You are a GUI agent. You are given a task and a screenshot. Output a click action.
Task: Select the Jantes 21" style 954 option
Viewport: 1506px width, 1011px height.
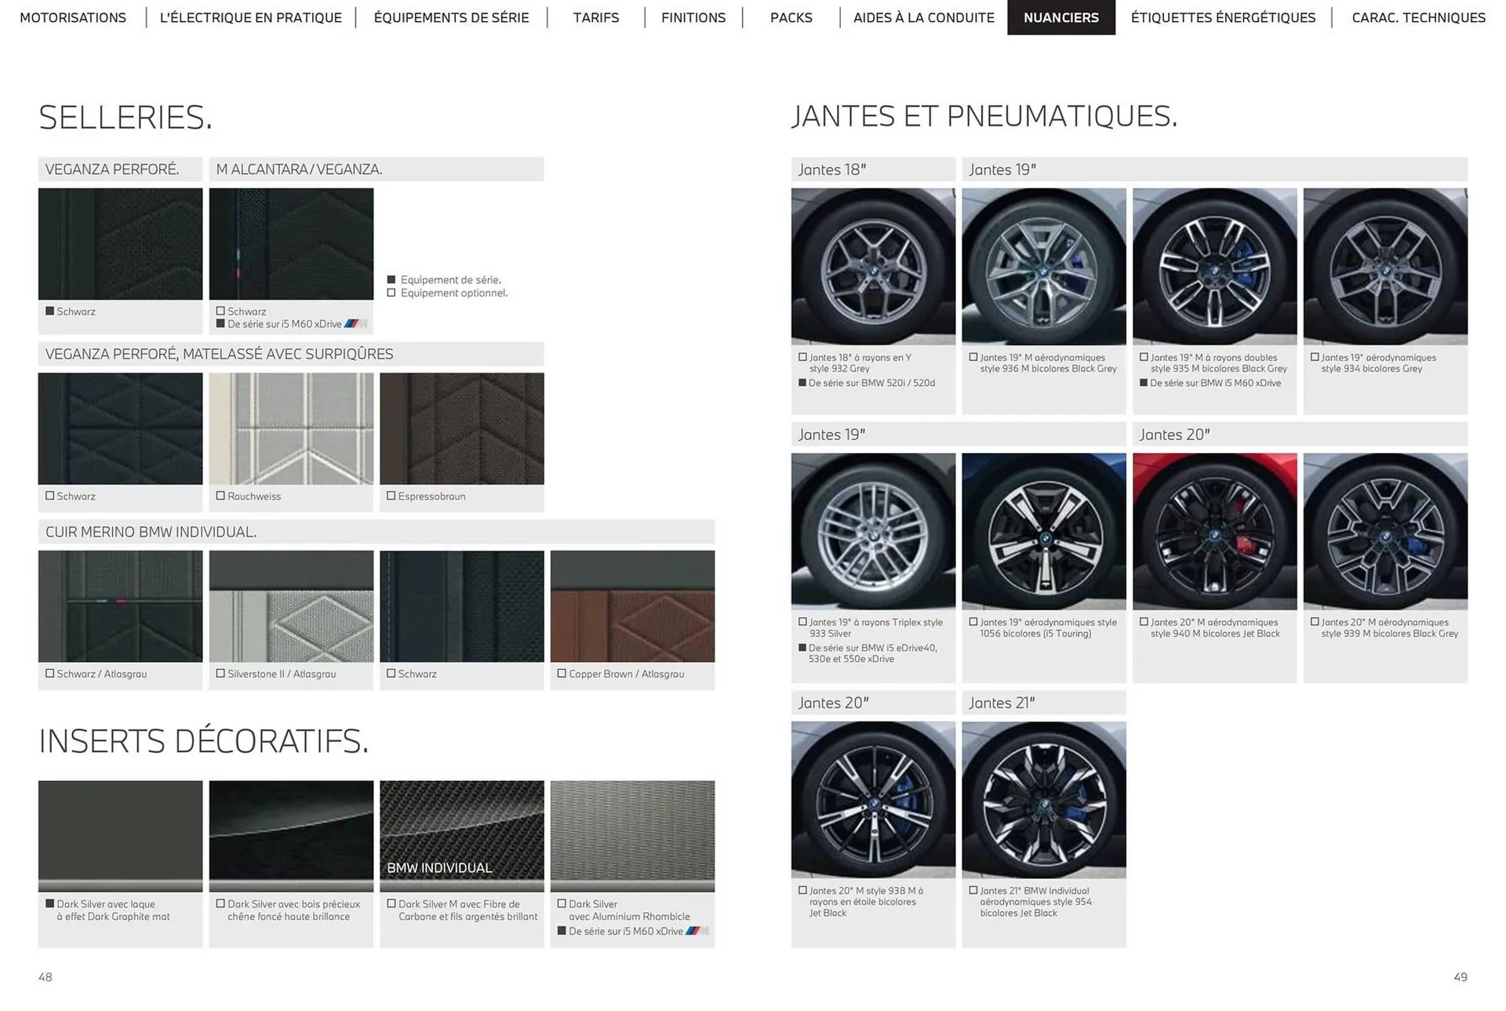(x=972, y=890)
